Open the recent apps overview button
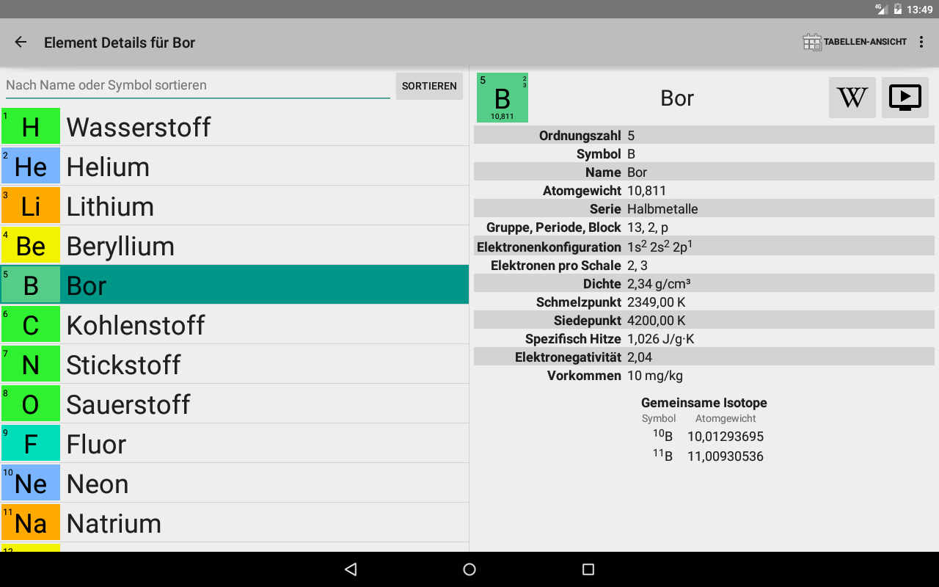This screenshot has height=587, width=939. coord(588,569)
